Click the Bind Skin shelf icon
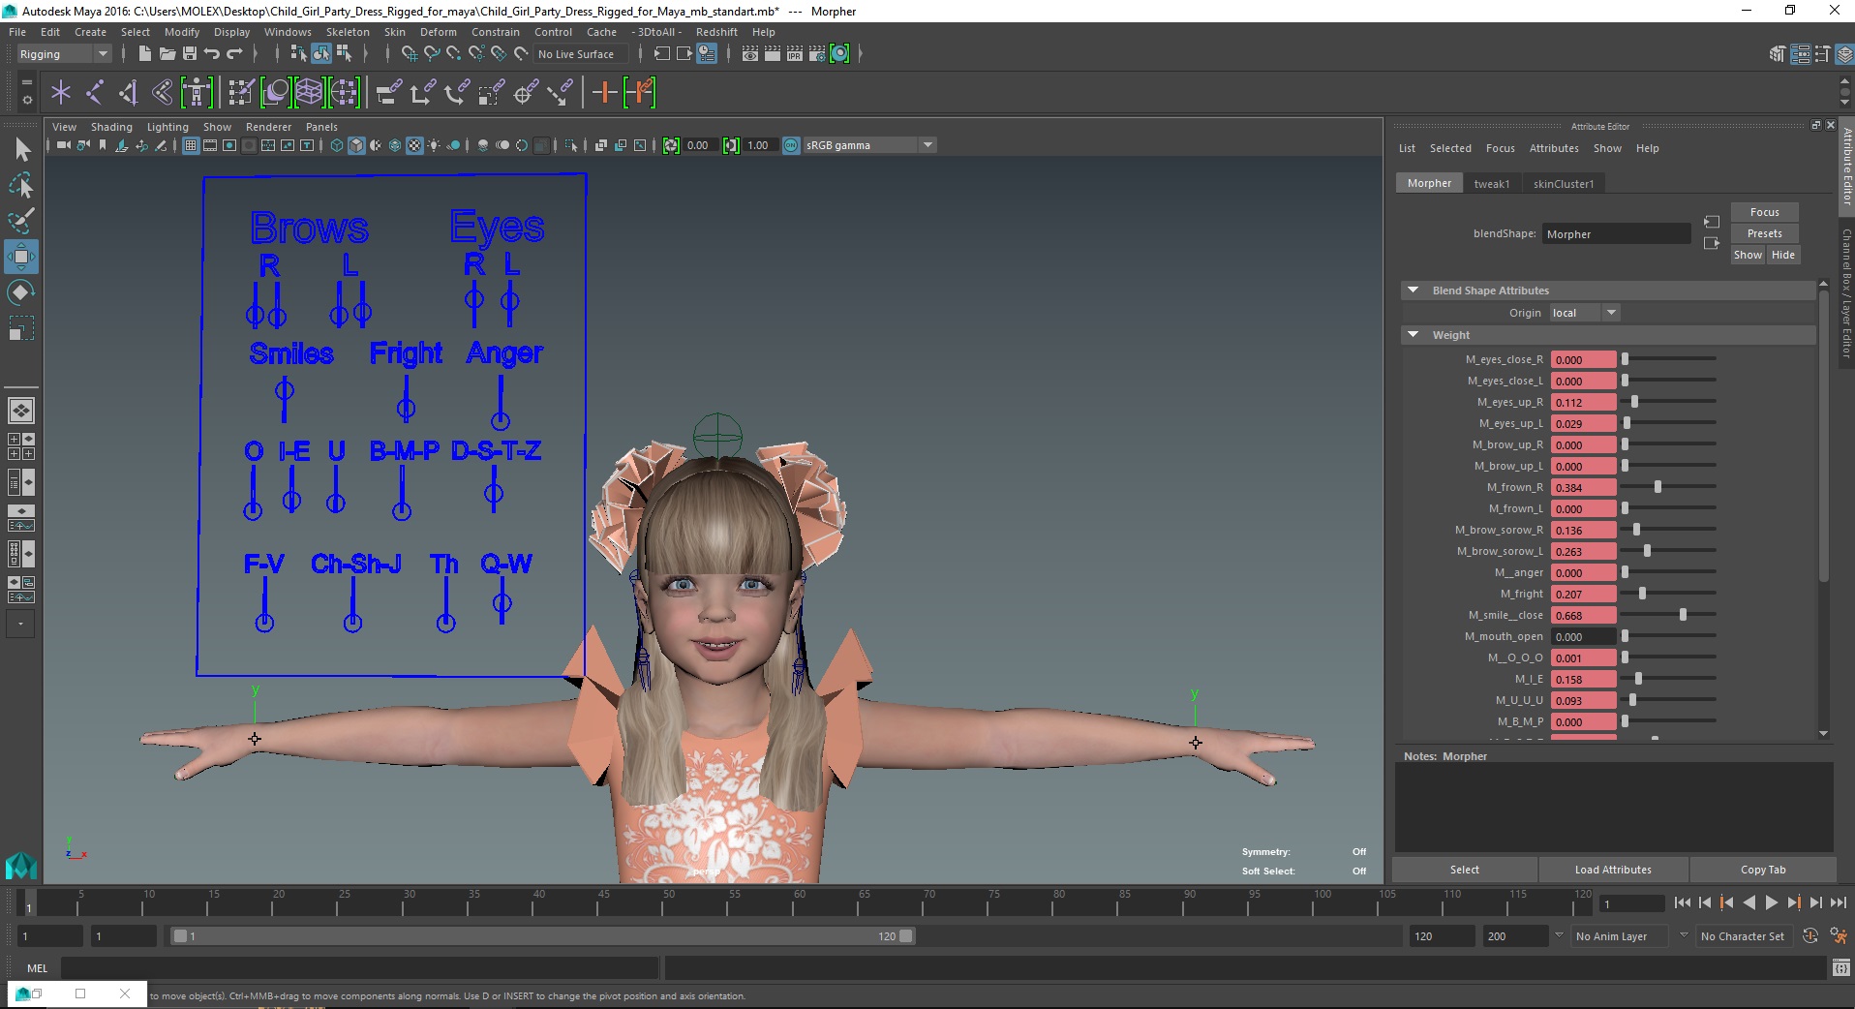 [x=162, y=93]
